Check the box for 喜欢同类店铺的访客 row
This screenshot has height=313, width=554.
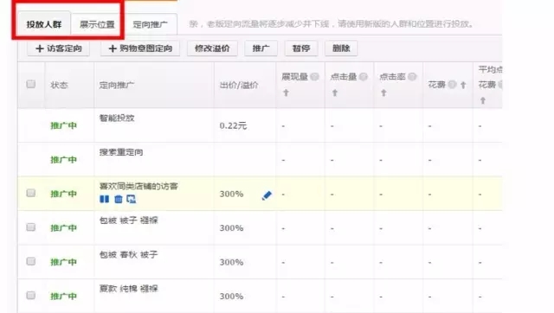[x=31, y=193]
